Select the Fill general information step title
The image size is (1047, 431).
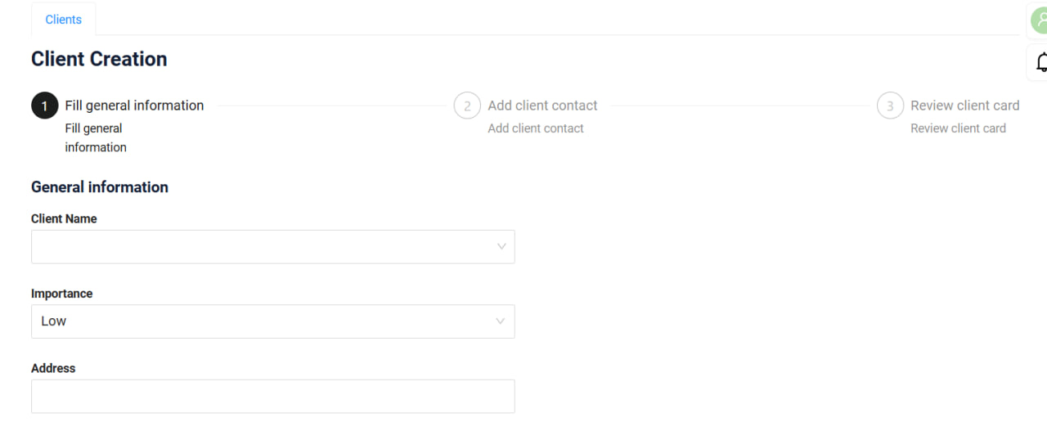click(x=134, y=106)
